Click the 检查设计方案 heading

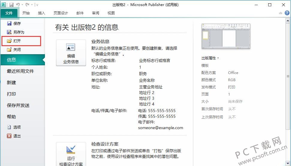coord(105,144)
